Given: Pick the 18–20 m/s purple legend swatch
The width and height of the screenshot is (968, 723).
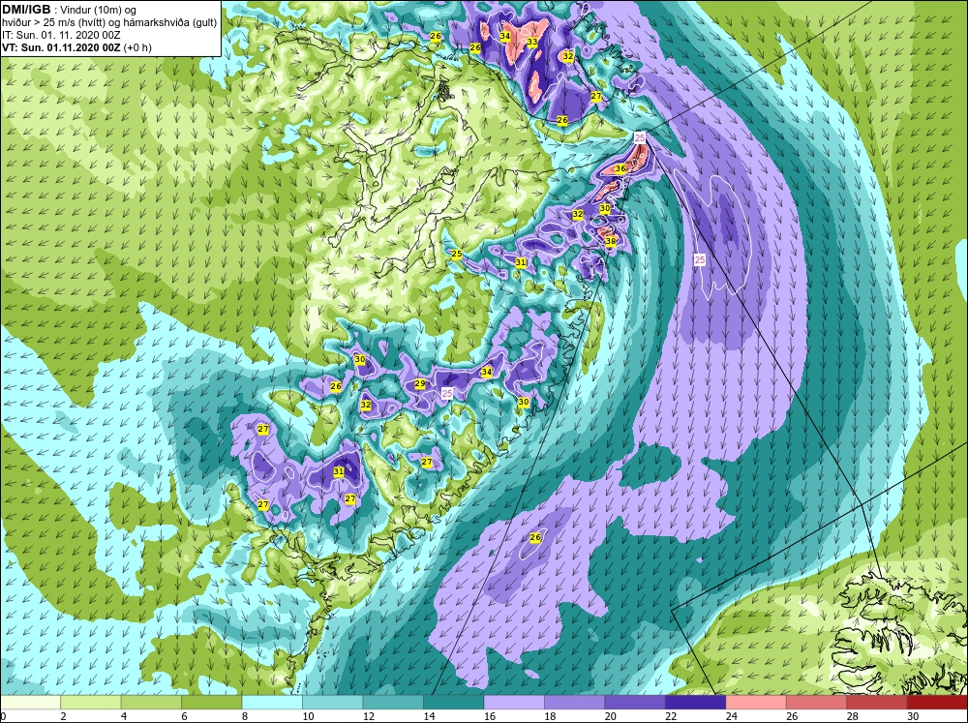Looking at the screenshot, I should [575, 703].
